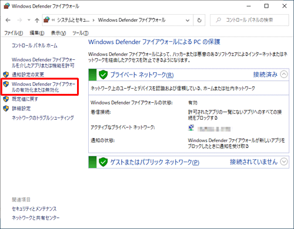294x229 pixels.
Task: Open the 編集(E) menu
Action: 37,33
